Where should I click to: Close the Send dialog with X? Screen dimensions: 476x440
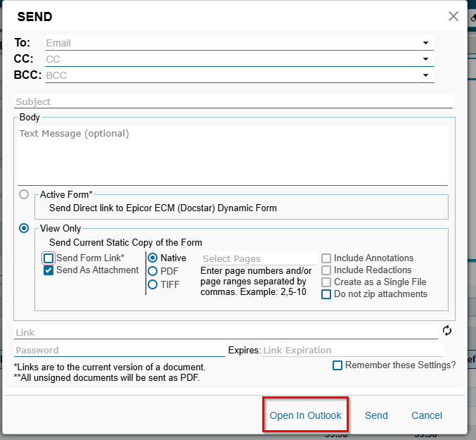[454, 16]
